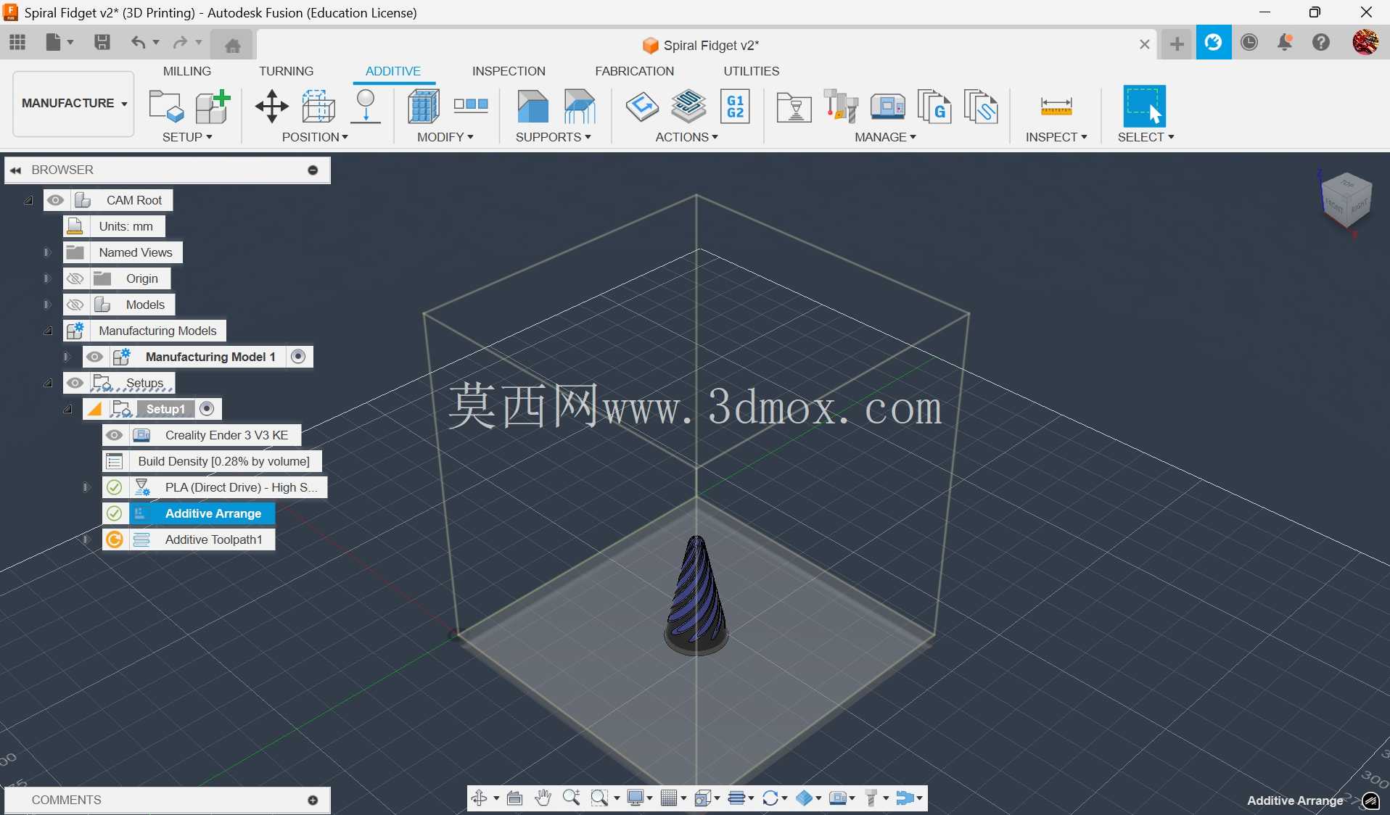Click the Generate toolpath icon
The height and width of the screenshot is (815, 1390).
(x=642, y=107)
